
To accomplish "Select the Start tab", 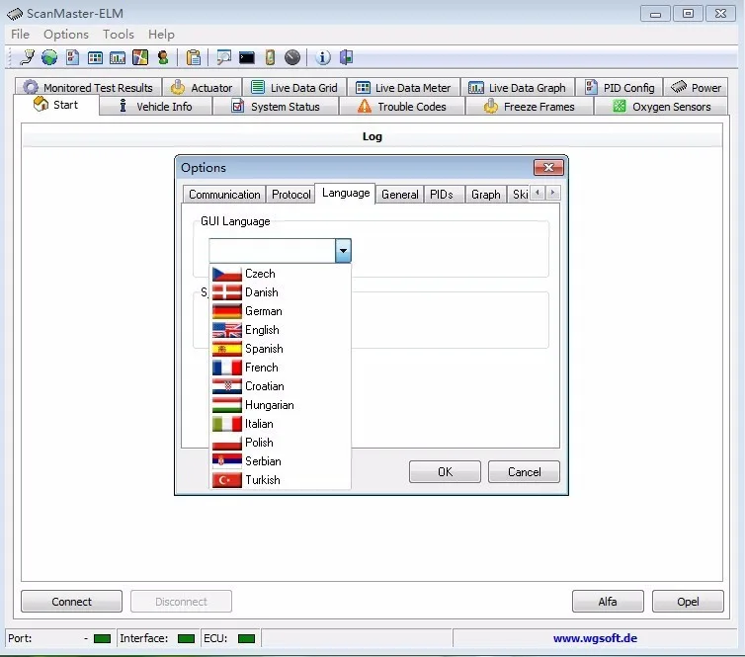I will tap(56, 105).
